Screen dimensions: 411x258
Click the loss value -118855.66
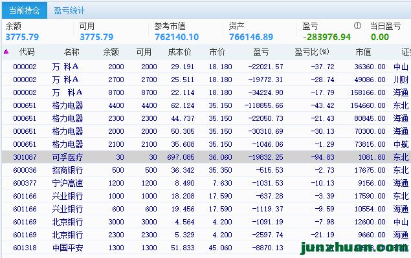[x=263, y=105]
